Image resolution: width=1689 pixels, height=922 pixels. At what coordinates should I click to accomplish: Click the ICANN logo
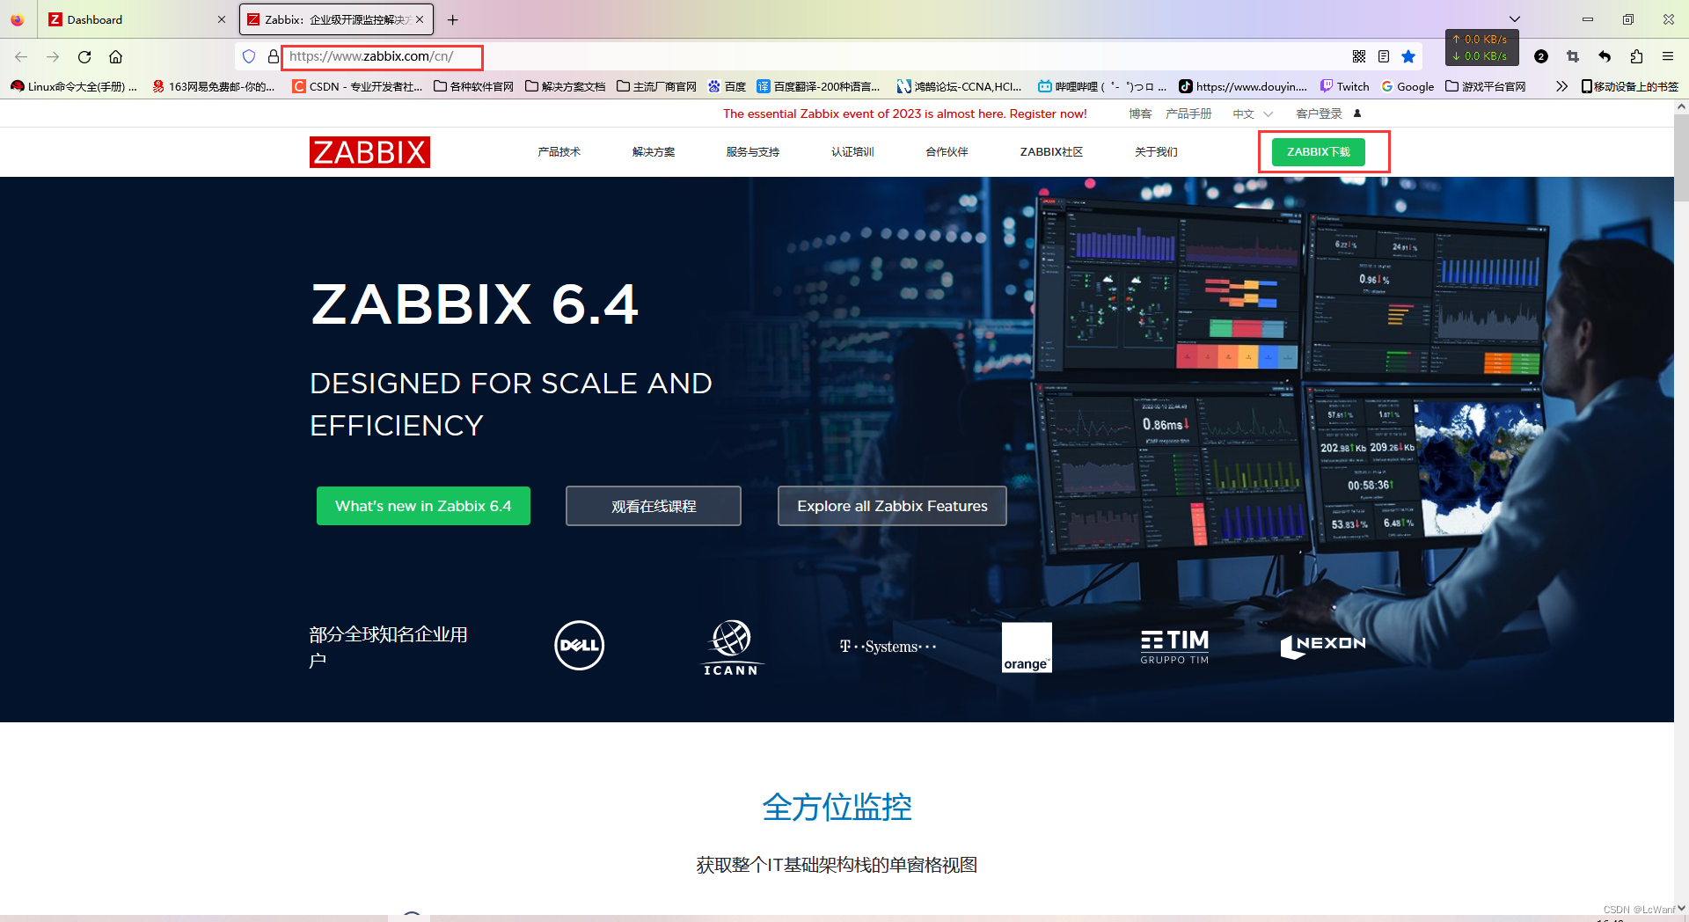tap(730, 648)
